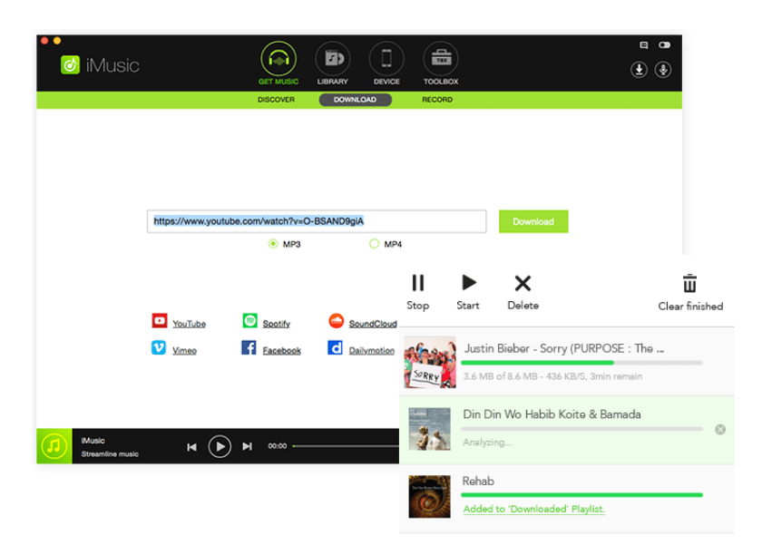Click the SoundCloud icon
This screenshot has height=555, width=762.
[x=337, y=321]
